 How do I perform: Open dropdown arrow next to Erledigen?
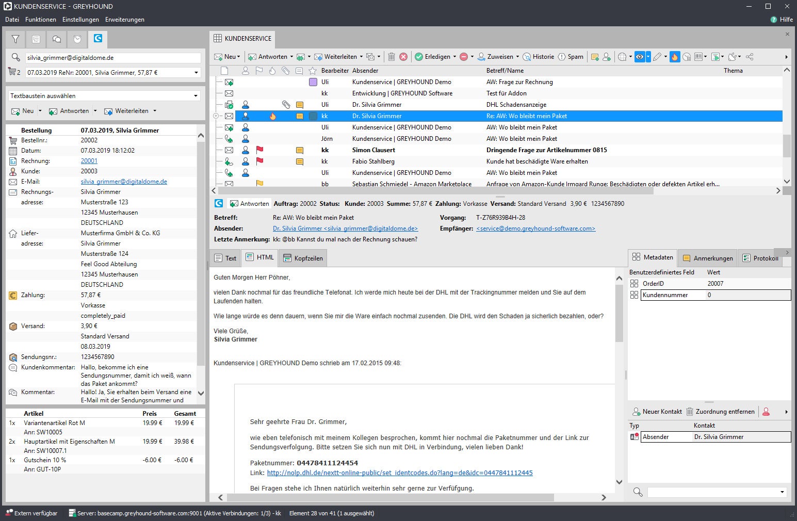click(x=454, y=57)
